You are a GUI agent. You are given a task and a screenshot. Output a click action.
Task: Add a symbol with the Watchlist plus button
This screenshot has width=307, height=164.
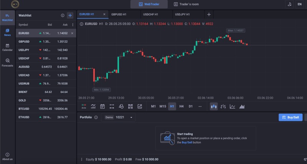tap(70, 15)
